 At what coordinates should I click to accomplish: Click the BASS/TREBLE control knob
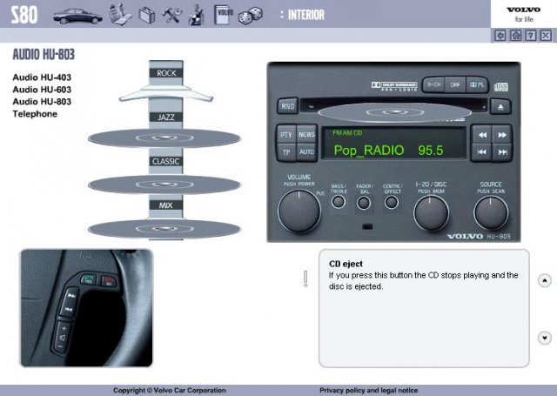(x=339, y=202)
